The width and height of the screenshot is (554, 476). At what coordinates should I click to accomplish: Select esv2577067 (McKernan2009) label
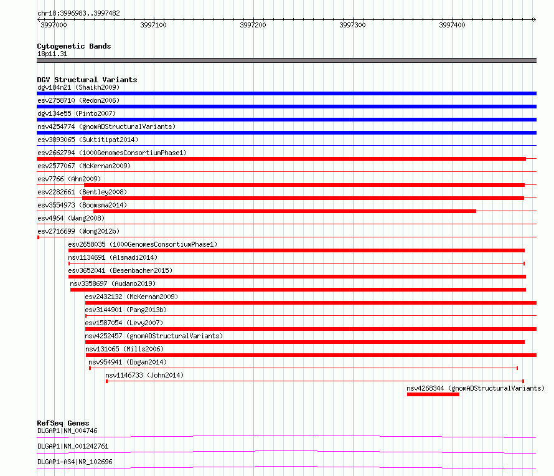click(84, 166)
